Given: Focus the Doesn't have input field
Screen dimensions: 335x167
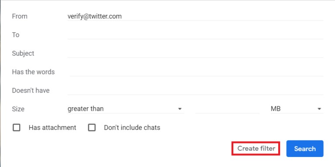Looking at the screenshot, I should point(195,91).
